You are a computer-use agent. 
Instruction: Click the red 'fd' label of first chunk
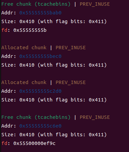[4, 30]
